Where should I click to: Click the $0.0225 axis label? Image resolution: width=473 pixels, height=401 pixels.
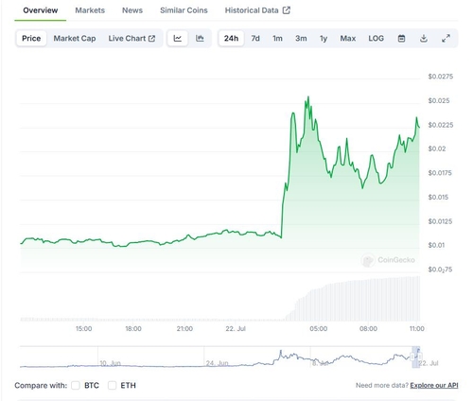441,125
